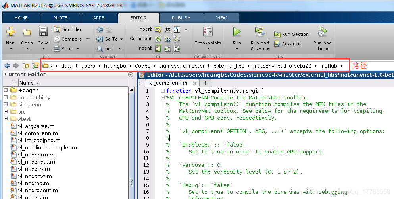Open the Compare dropdown arrow
The width and height of the screenshot is (394, 199).
(88, 39)
